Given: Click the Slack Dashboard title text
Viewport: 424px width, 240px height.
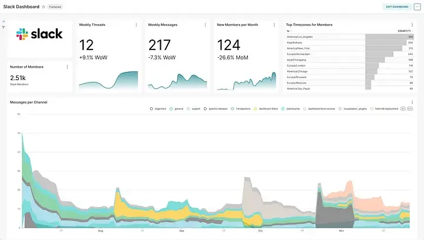Looking at the screenshot, I should [21, 6].
